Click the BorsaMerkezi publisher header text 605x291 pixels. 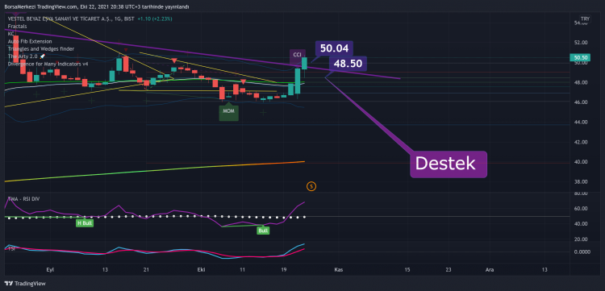[97, 6]
